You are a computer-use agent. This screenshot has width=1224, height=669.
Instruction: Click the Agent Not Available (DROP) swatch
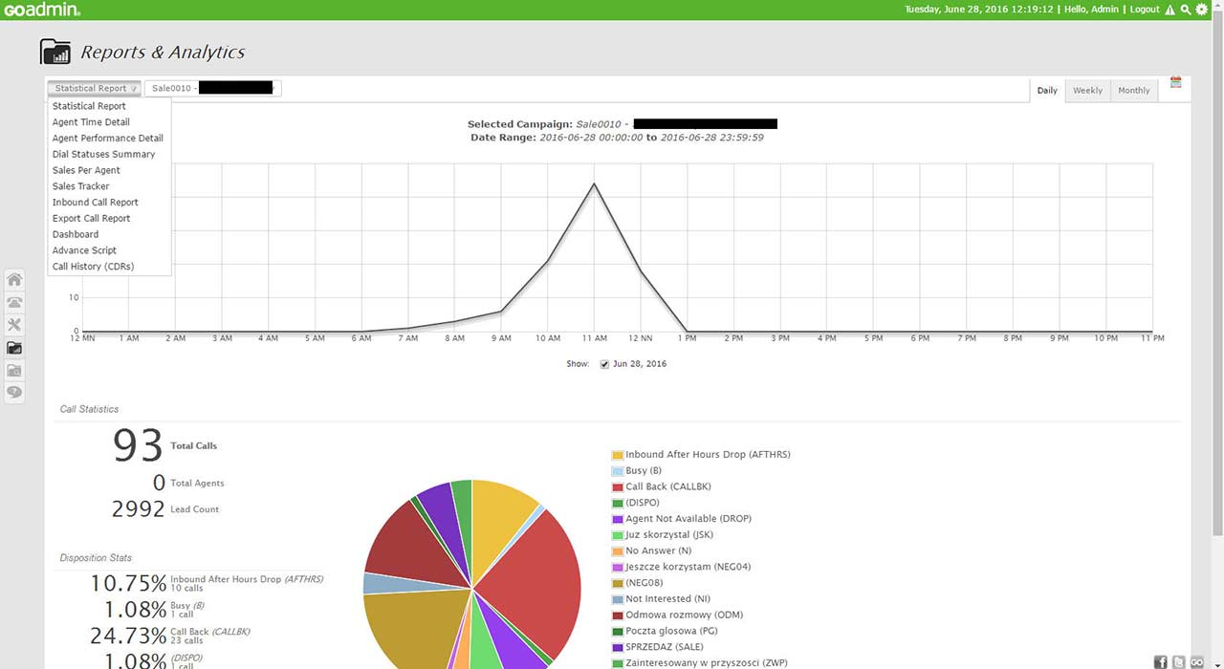(x=618, y=519)
